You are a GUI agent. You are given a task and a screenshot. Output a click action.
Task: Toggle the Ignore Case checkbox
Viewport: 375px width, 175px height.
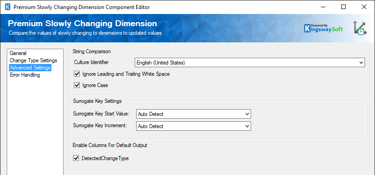[x=77, y=85]
